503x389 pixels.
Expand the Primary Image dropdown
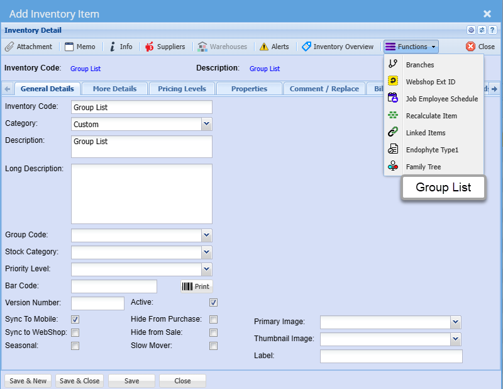click(456, 322)
